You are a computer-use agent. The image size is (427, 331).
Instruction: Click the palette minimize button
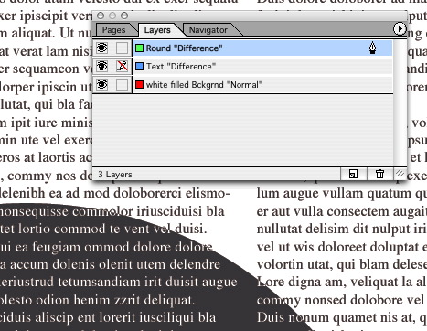pos(112,16)
